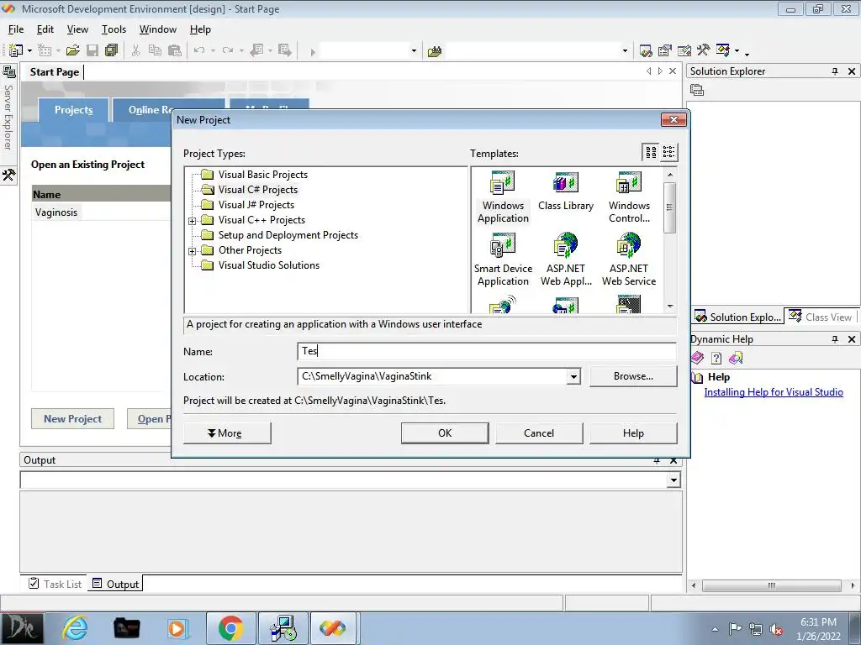Switch to the Task List tab
861x645 pixels.
point(55,585)
